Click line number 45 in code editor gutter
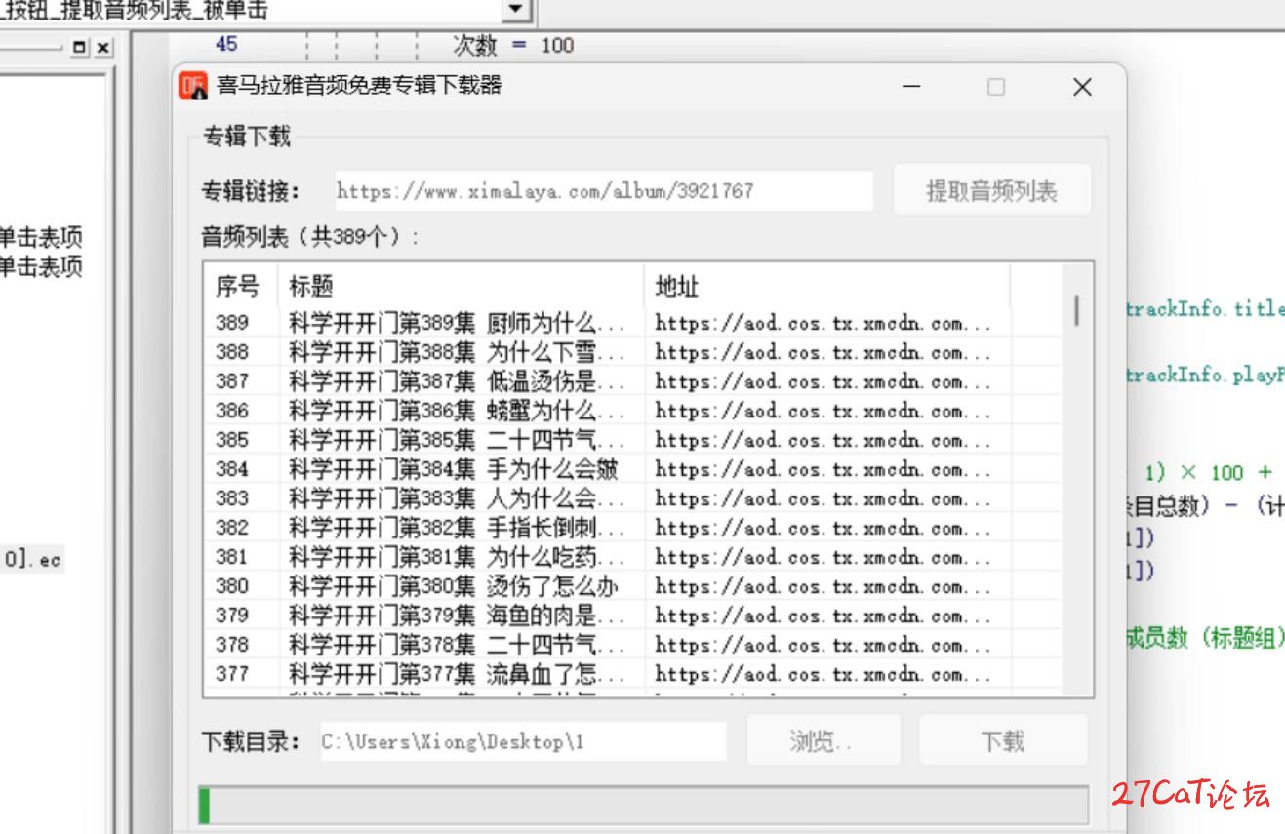 pyautogui.click(x=226, y=44)
